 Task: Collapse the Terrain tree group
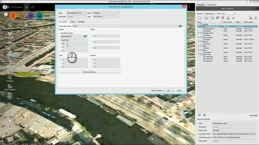pyautogui.click(x=199, y=50)
